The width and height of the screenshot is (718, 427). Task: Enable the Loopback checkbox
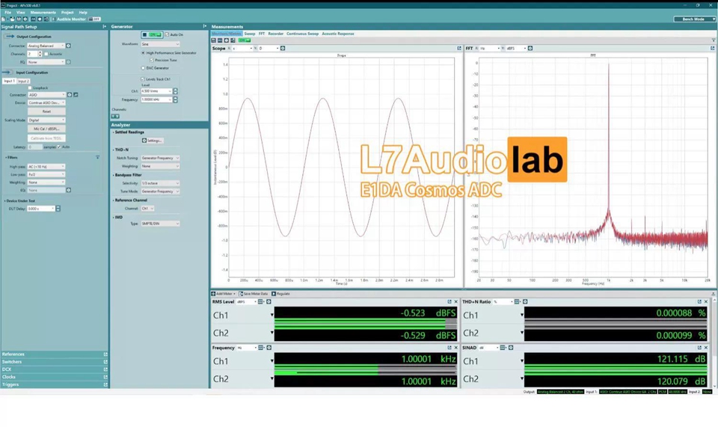(x=30, y=87)
